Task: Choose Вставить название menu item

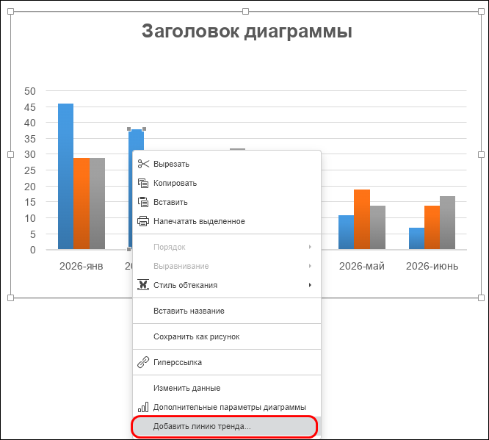Action: click(x=227, y=311)
